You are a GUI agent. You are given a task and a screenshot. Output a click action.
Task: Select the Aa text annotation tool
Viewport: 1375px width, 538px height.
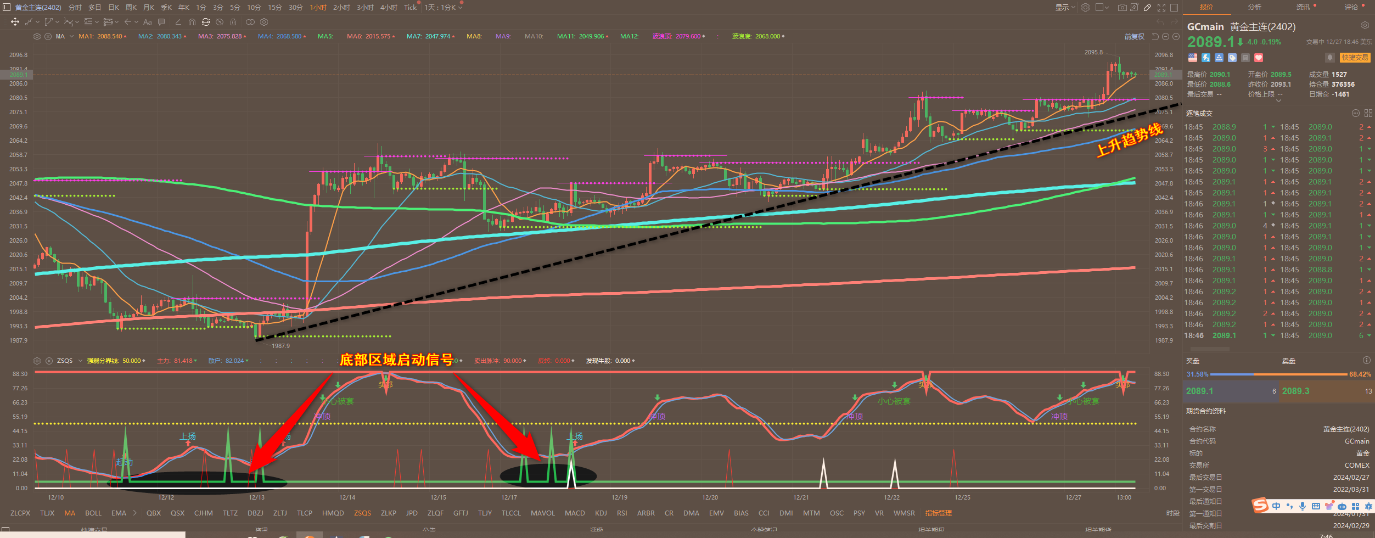147,22
